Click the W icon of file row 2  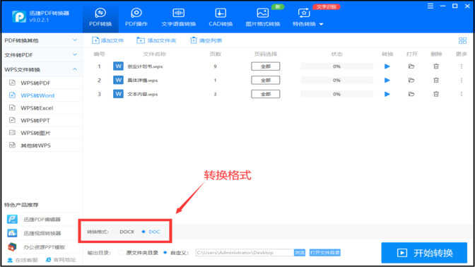coord(118,80)
